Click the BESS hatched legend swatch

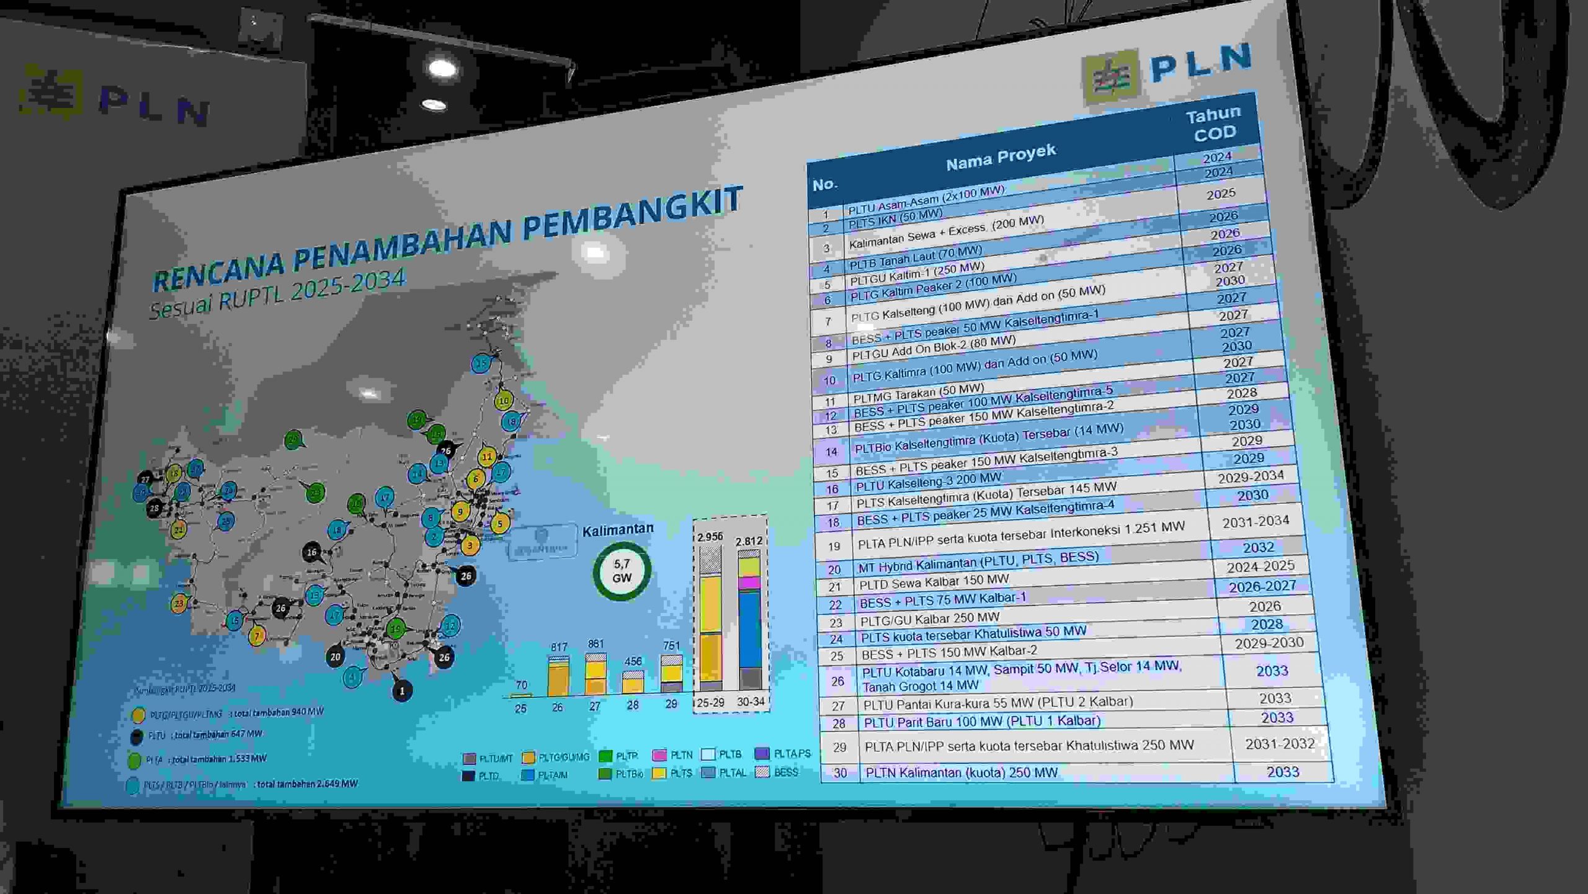(x=763, y=772)
